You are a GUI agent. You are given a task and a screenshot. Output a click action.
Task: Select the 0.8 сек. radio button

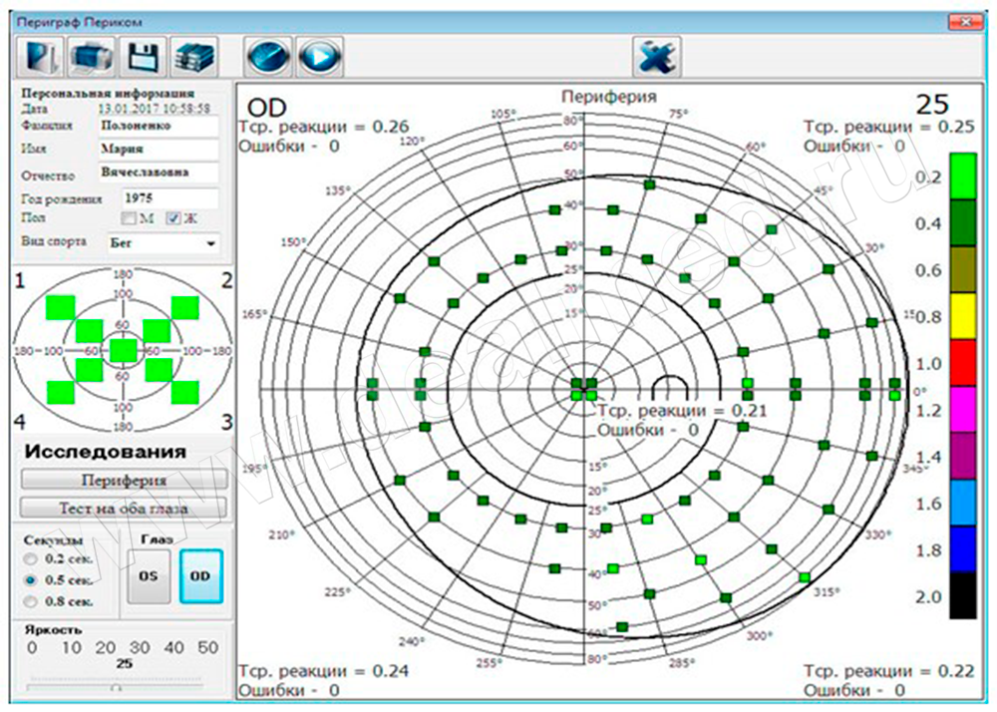(x=30, y=600)
